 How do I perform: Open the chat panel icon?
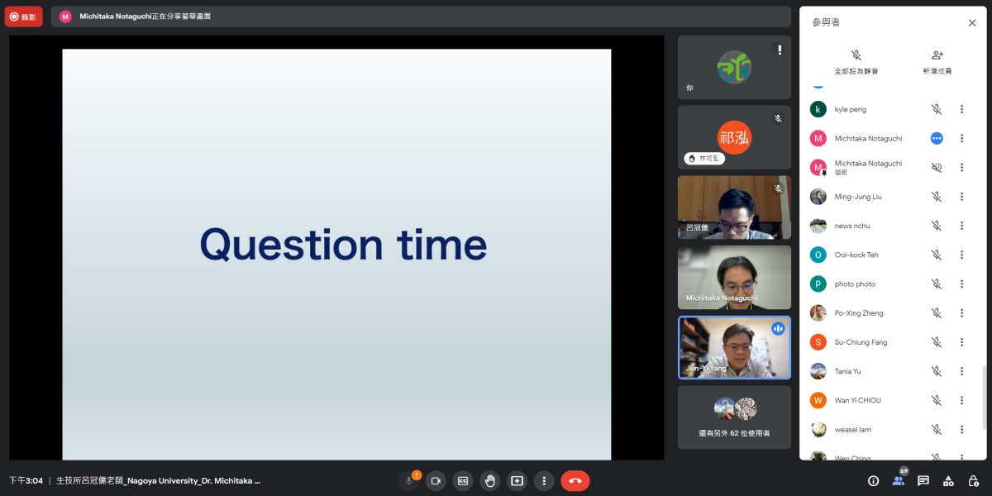coord(923,480)
